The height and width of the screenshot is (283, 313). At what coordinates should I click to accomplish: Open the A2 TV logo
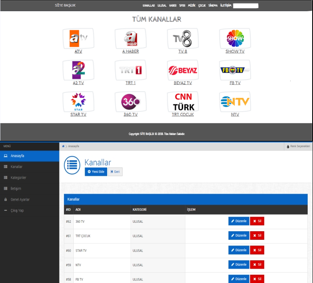coord(78,70)
